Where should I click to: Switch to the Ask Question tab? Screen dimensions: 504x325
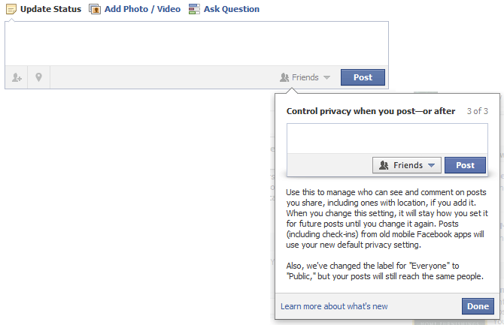pyautogui.click(x=232, y=9)
